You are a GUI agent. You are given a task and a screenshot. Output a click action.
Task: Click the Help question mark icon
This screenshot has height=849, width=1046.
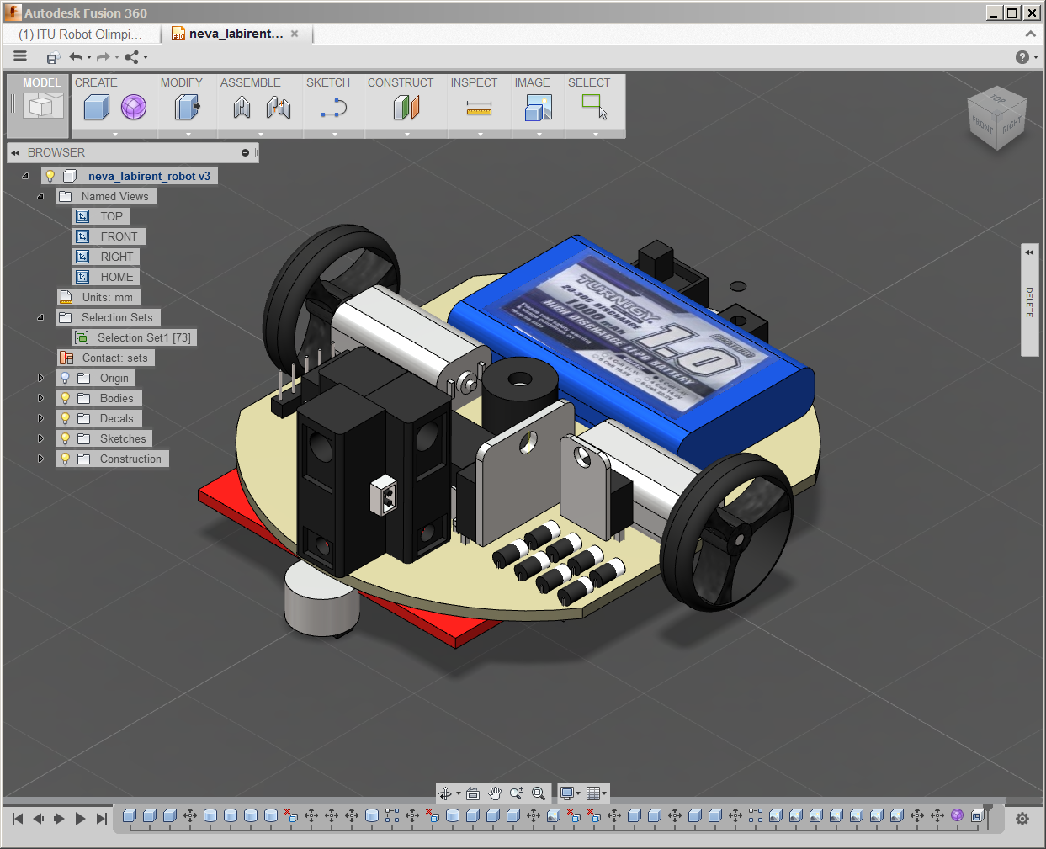(x=1022, y=57)
